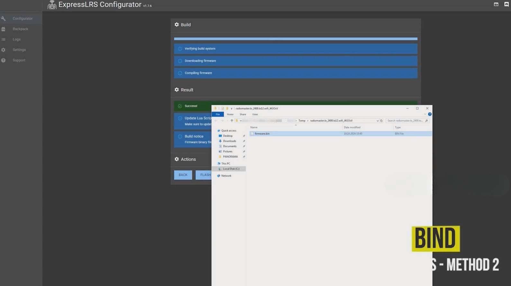Viewport: 511px width, 286px height.
Task: Click the build progress bar
Action: [295, 39]
